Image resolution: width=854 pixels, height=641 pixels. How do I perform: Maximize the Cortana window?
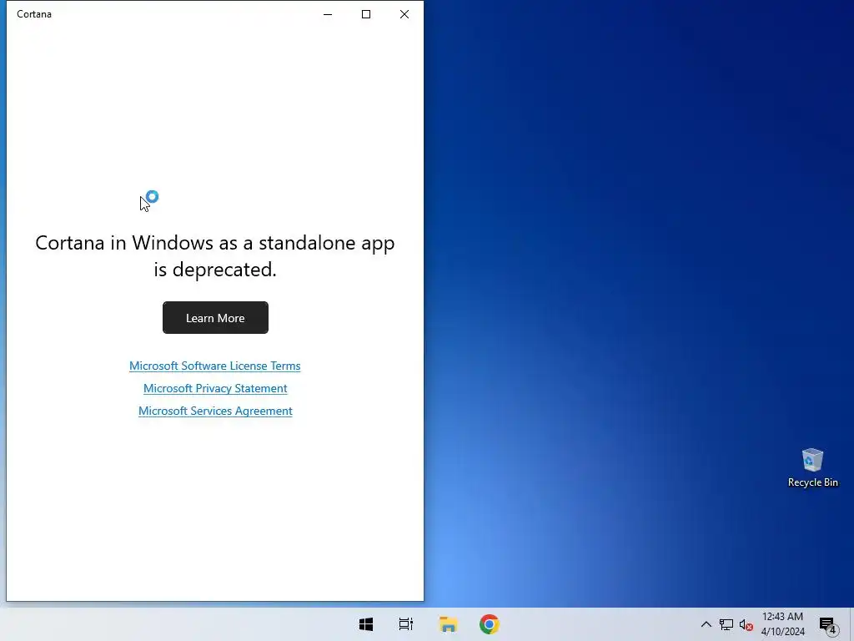[366, 14]
